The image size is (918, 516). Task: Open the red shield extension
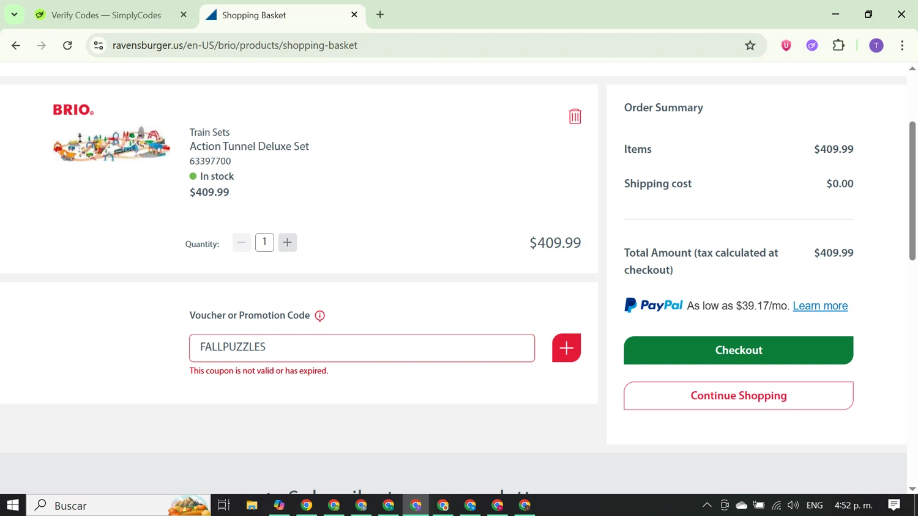point(786,45)
